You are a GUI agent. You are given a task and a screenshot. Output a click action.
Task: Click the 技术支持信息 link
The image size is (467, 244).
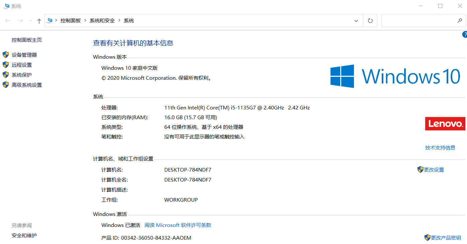[x=440, y=148]
